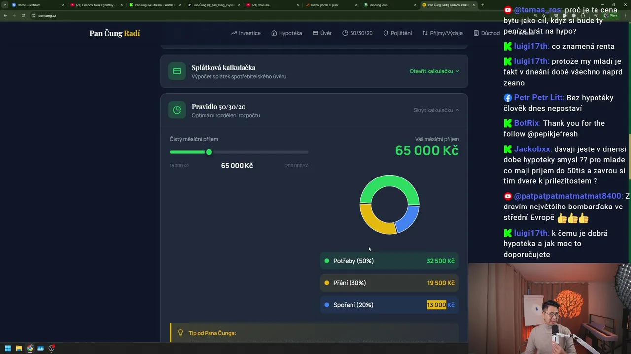
Task: Open the Investice navigation item
Action: pyautogui.click(x=245, y=33)
